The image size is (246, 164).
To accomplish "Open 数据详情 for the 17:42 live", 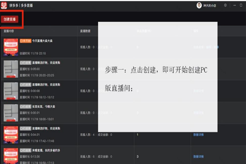I will [x=198, y=134].
